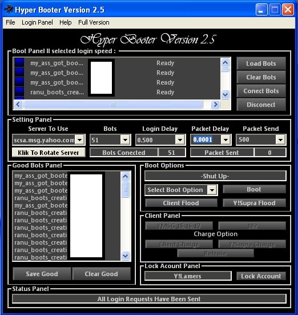Screen dimensions: 298x315
Task: Click Good Bots Panel scroll up arrow
Action: click(126, 177)
